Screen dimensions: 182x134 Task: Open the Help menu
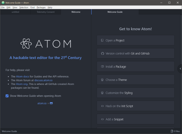pyautogui.click(x=50, y=7)
